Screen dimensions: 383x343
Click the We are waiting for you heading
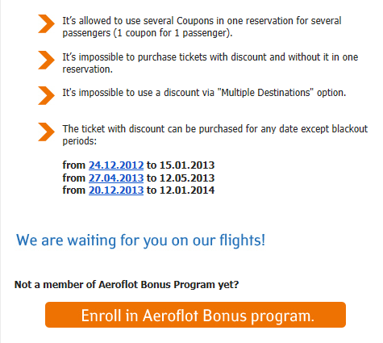pyautogui.click(x=140, y=241)
